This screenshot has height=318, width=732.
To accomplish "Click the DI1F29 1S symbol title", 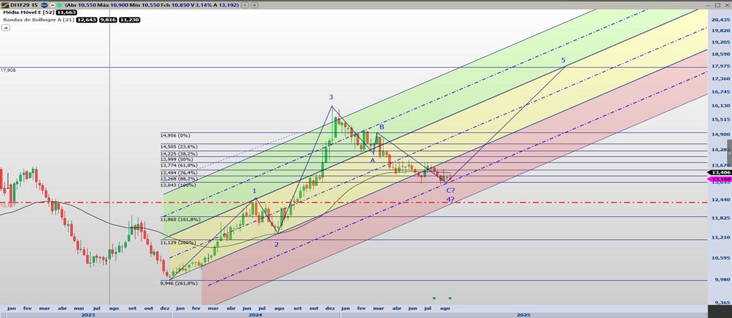I will (23, 4).
